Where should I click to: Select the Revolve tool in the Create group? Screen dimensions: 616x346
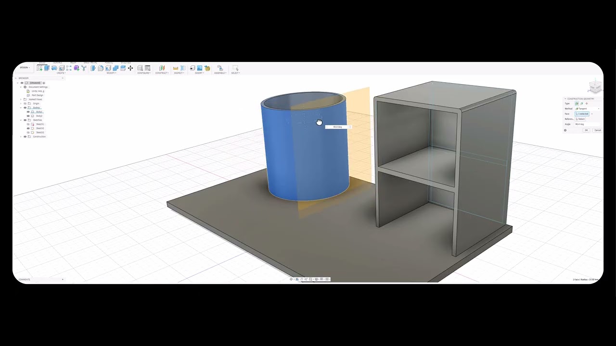(54, 68)
